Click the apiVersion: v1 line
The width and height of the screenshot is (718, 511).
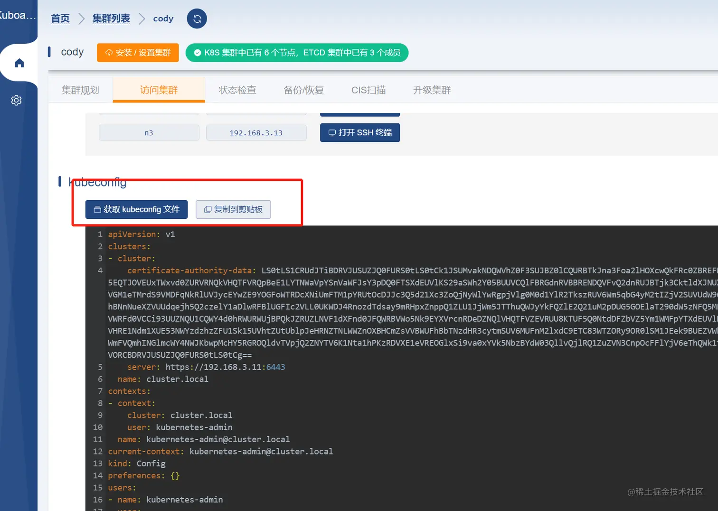(142, 234)
